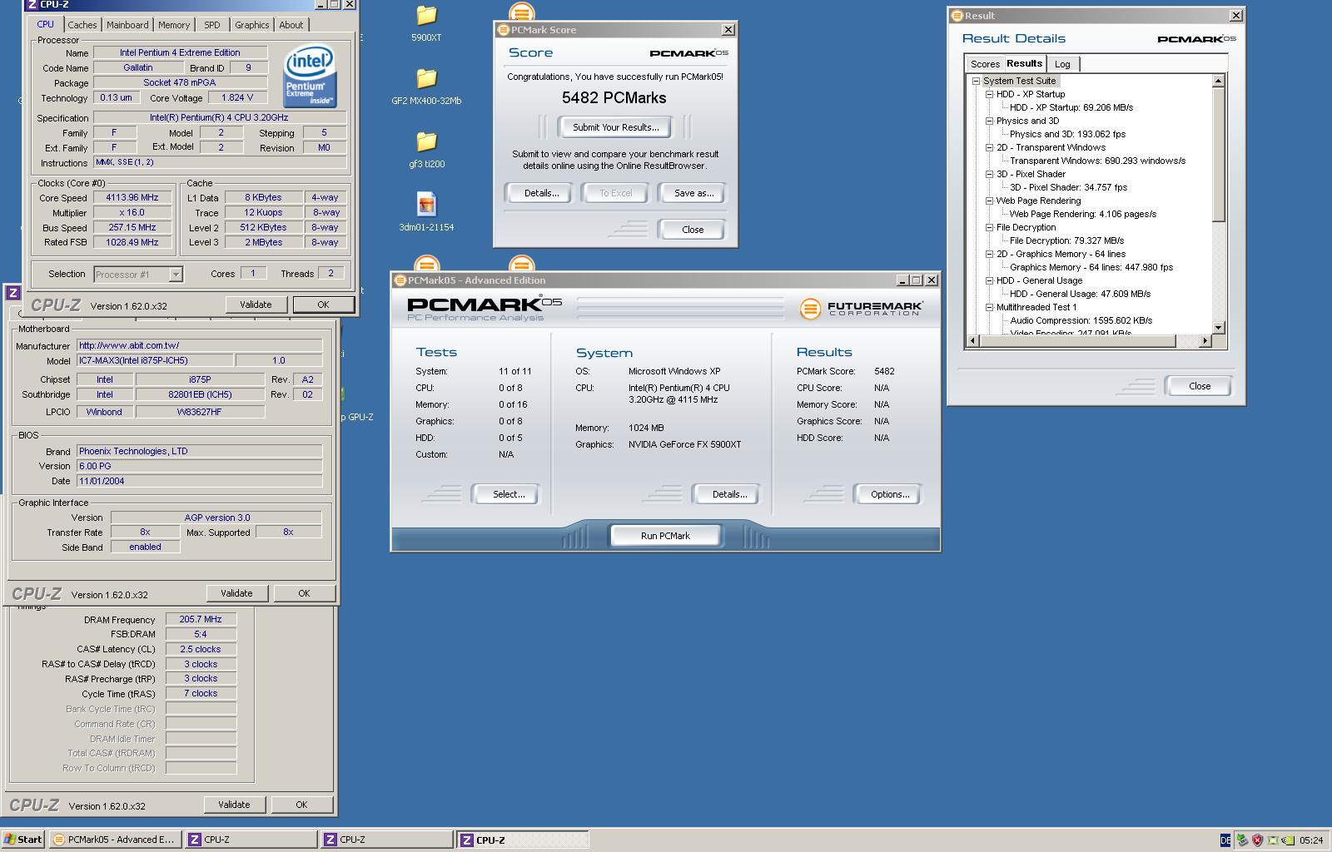This screenshot has height=852, width=1332.
Task: Click Validate in top CPU-Z window
Action: [x=256, y=305]
